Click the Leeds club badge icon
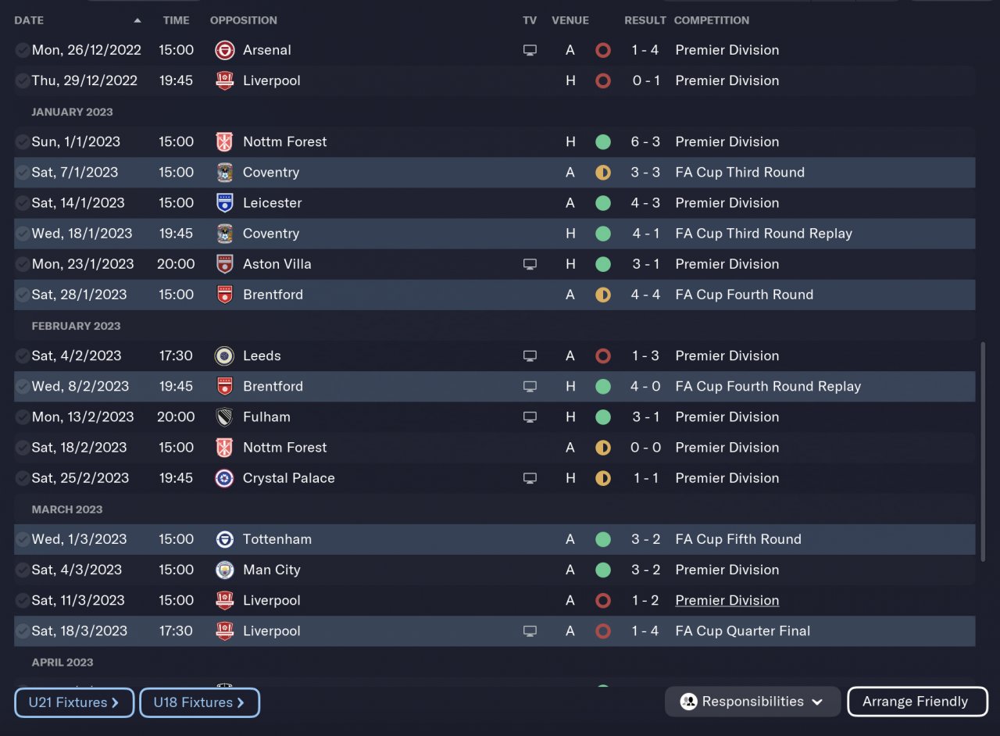 [224, 355]
